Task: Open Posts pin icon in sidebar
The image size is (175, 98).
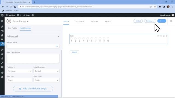Action: point(2,27)
